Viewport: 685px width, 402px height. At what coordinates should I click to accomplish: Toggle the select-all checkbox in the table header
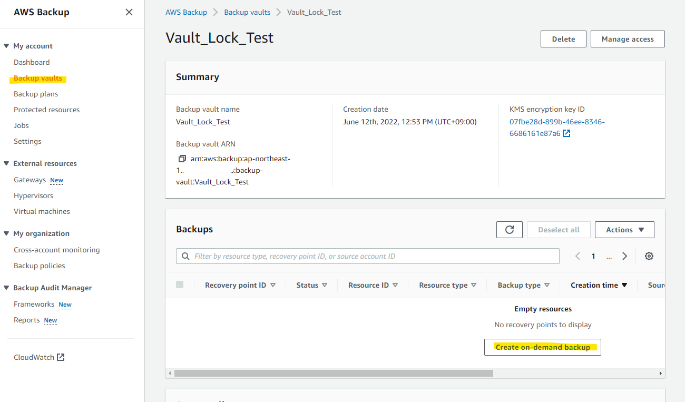point(180,284)
